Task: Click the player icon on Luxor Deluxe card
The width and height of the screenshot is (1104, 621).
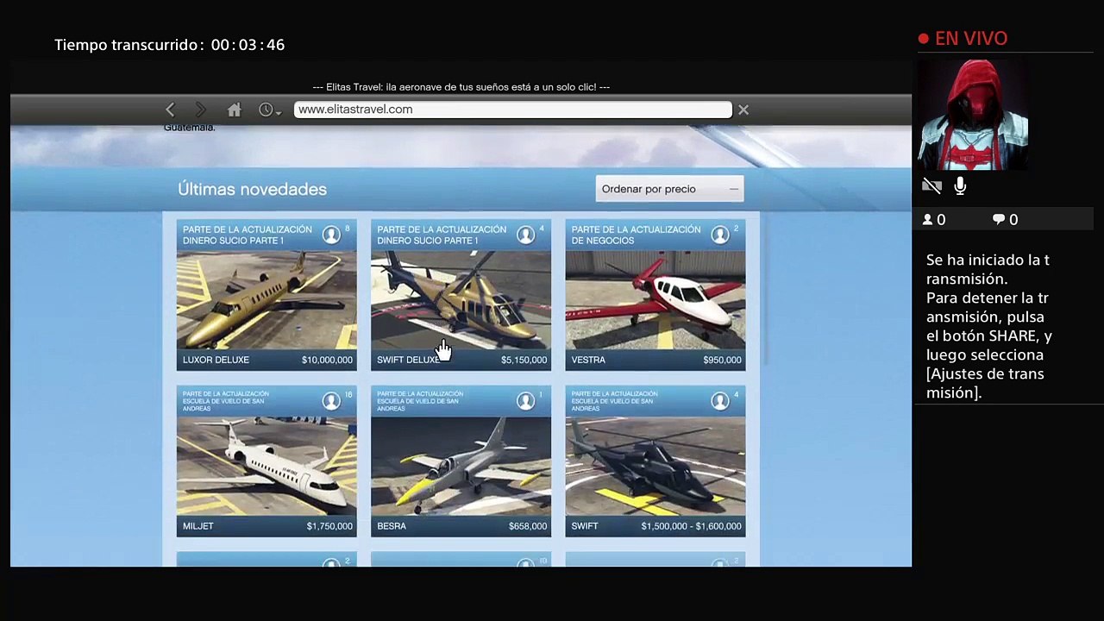Action: tap(331, 235)
